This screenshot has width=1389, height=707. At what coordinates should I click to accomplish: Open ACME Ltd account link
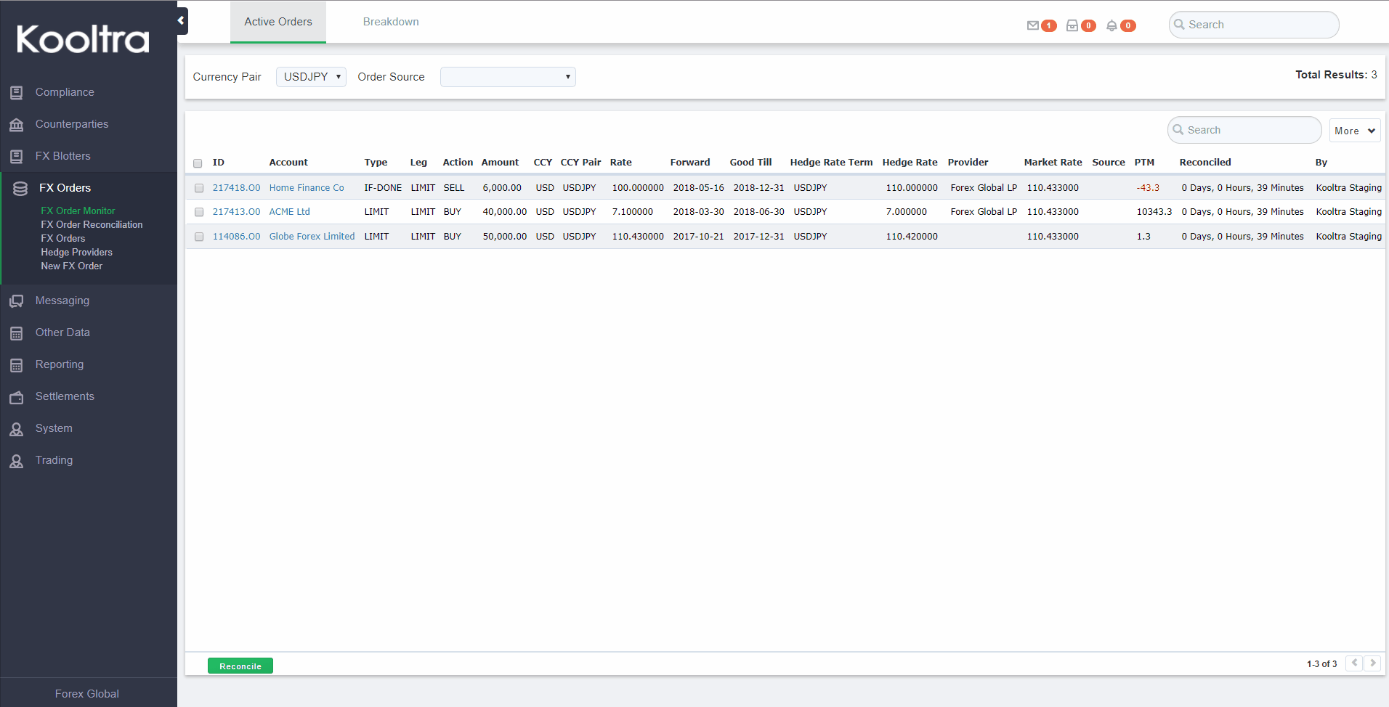[289, 211]
